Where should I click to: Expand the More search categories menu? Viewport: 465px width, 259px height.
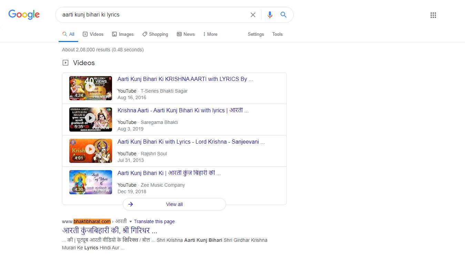[x=210, y=34]
